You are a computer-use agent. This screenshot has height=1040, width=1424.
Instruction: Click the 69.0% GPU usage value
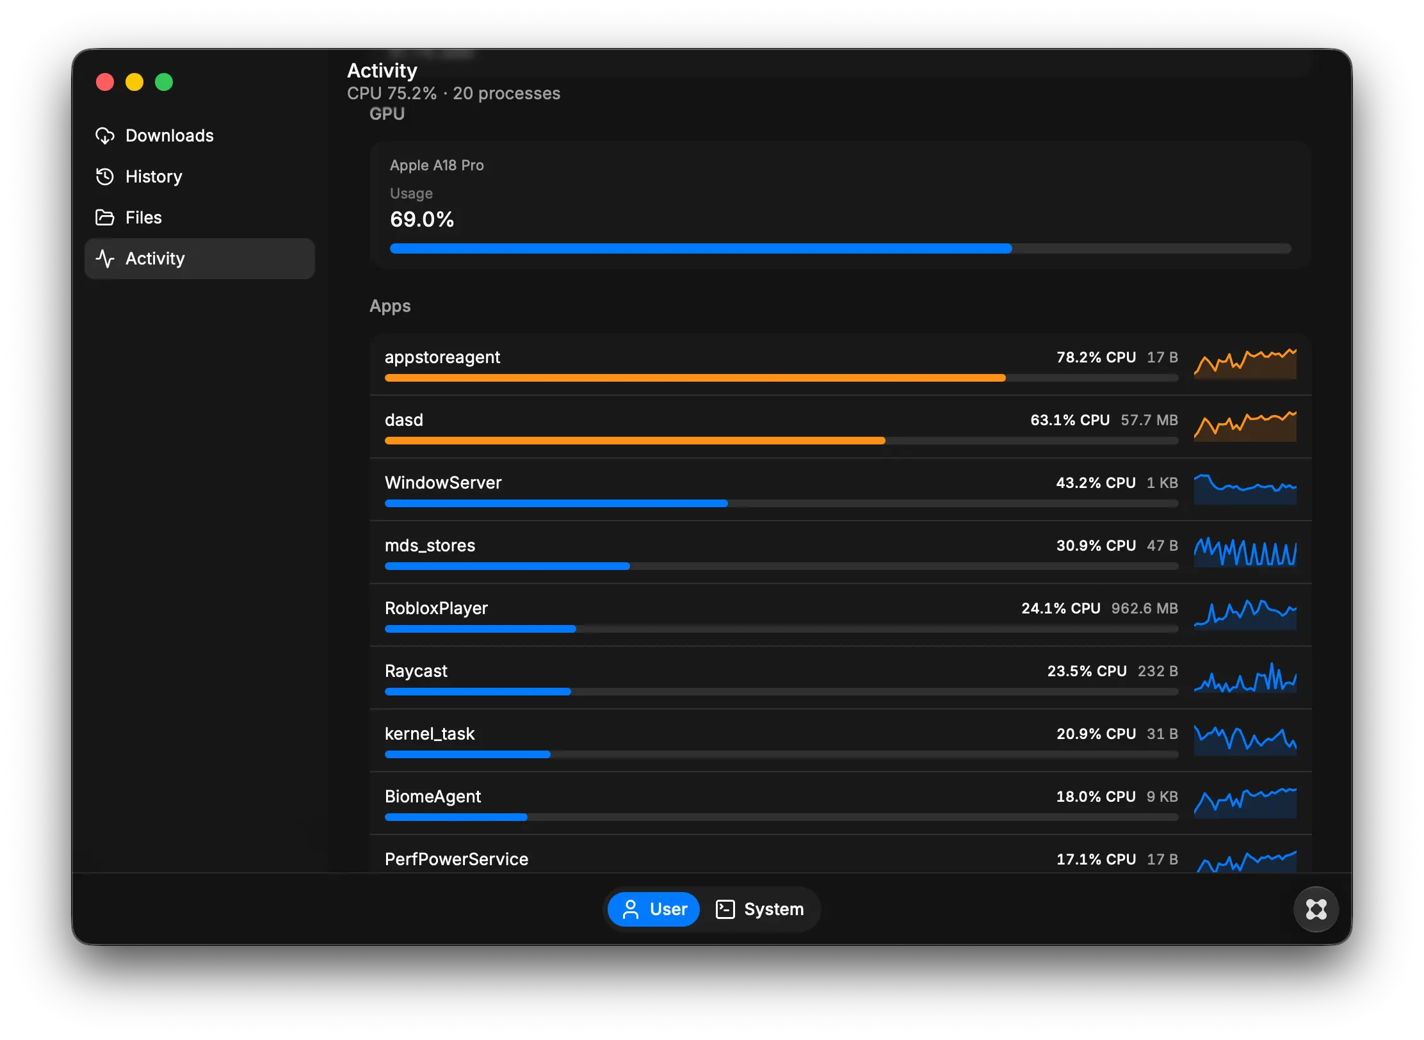[x=422, y=220]
